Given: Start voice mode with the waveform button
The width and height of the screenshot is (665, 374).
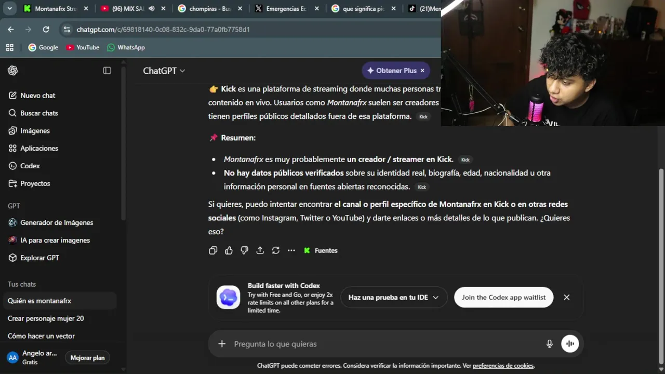Looking at the screenshot, I should coord(570,344).
